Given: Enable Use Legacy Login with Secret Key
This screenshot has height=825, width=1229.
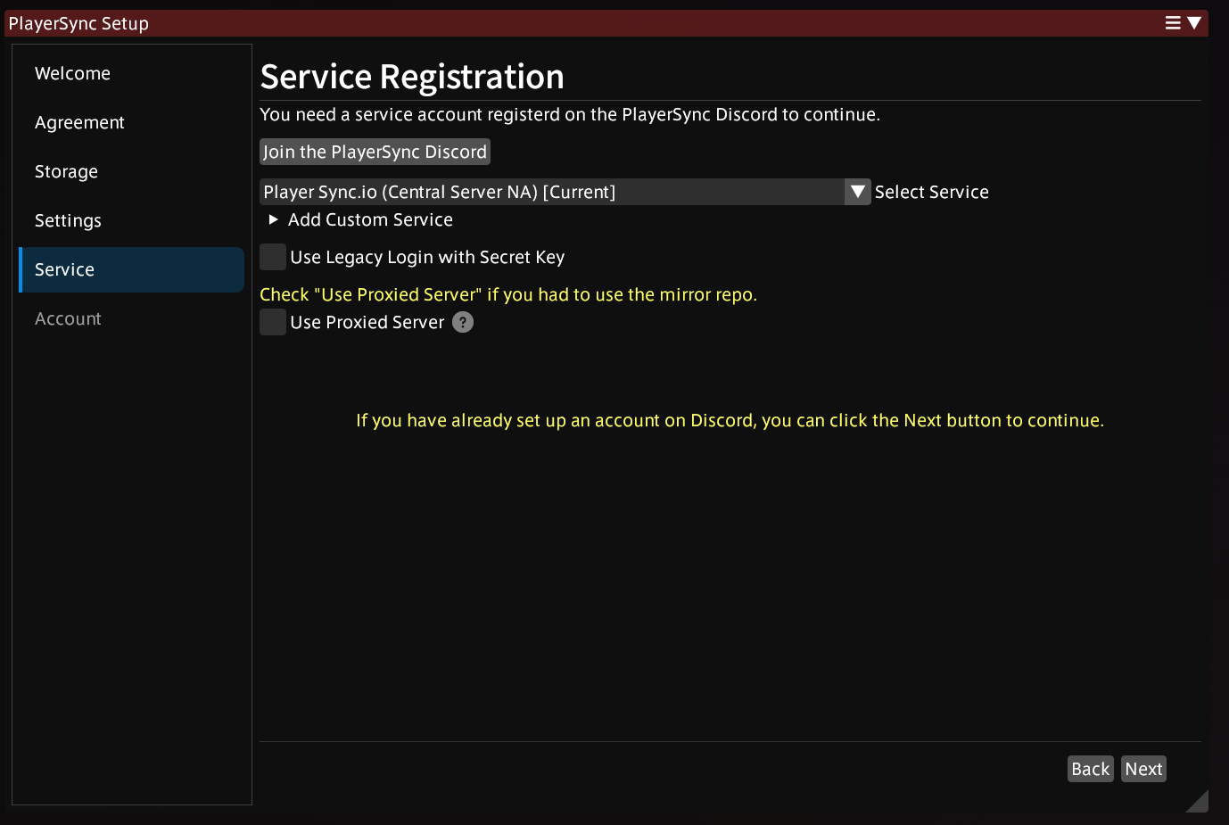Looking at the screenshot, I should tap(273, 257).
